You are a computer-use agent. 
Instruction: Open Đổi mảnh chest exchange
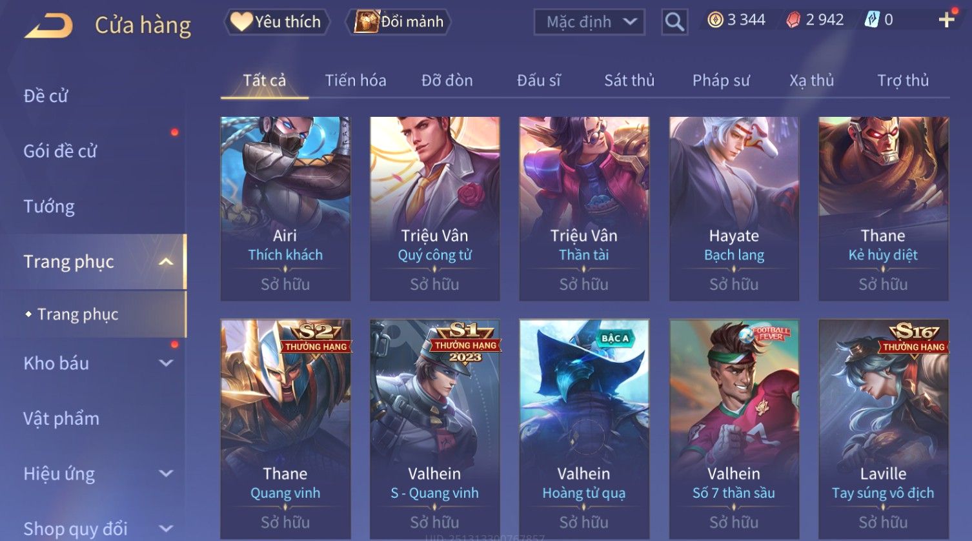398,22
